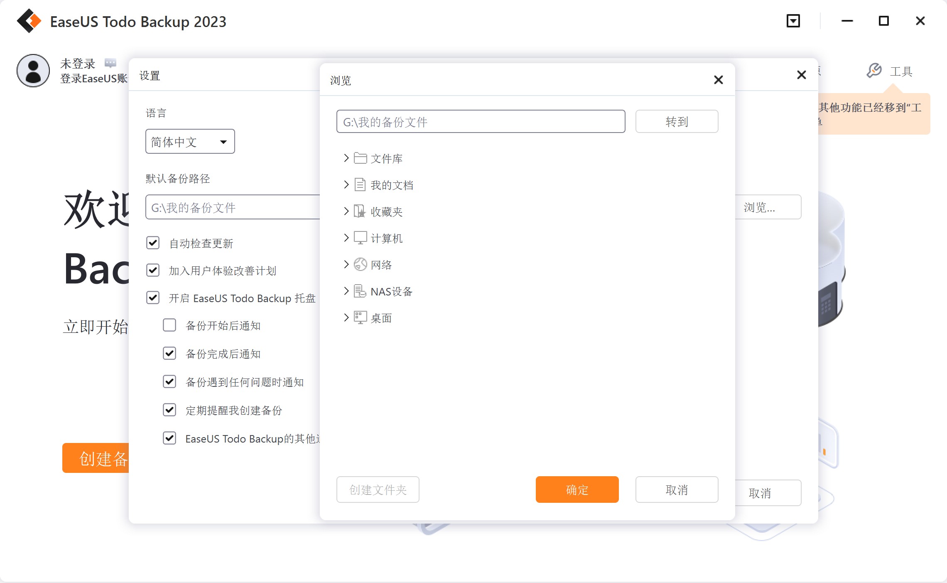The width and height of the screenshot is (947, 583).
Task: Close the 浏览 dialog
Action: pyautogui.click(x=719, y=80)
